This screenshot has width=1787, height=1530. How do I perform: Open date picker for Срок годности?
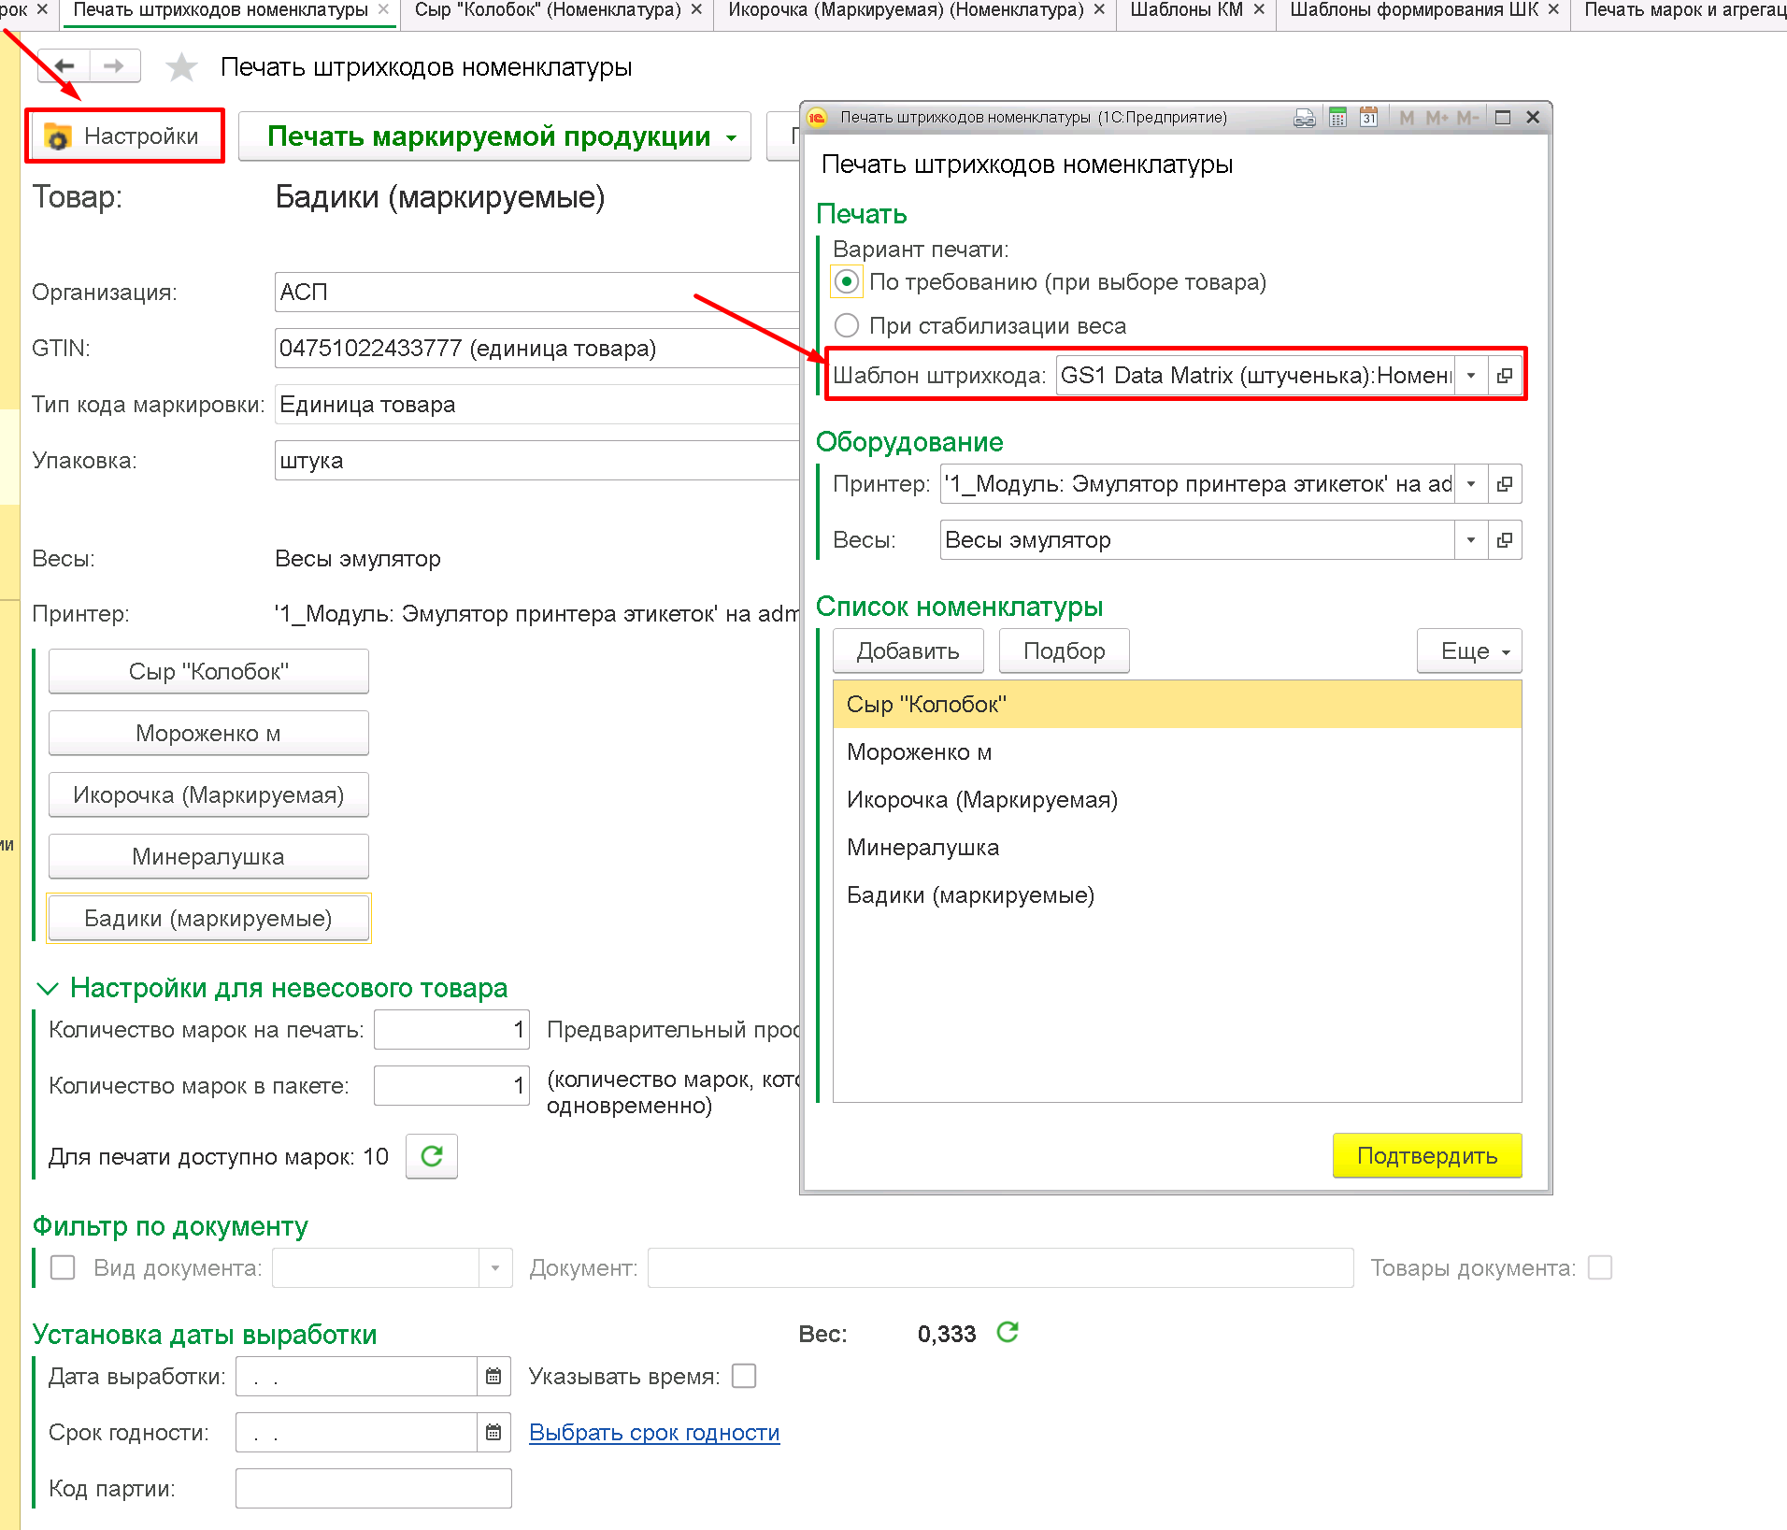click(493, 1433)
